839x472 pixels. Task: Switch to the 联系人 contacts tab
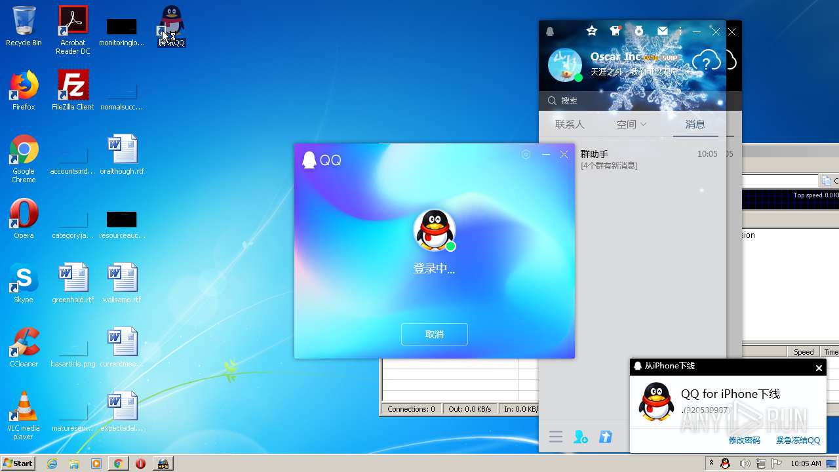coord(570,124)
